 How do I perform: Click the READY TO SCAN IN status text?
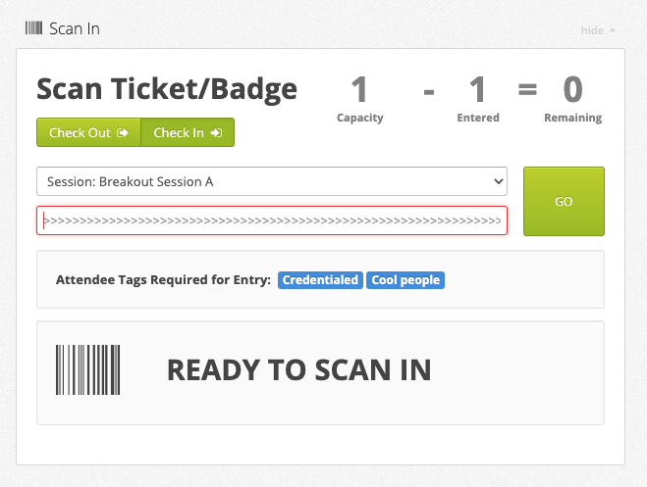pos(298,369)
